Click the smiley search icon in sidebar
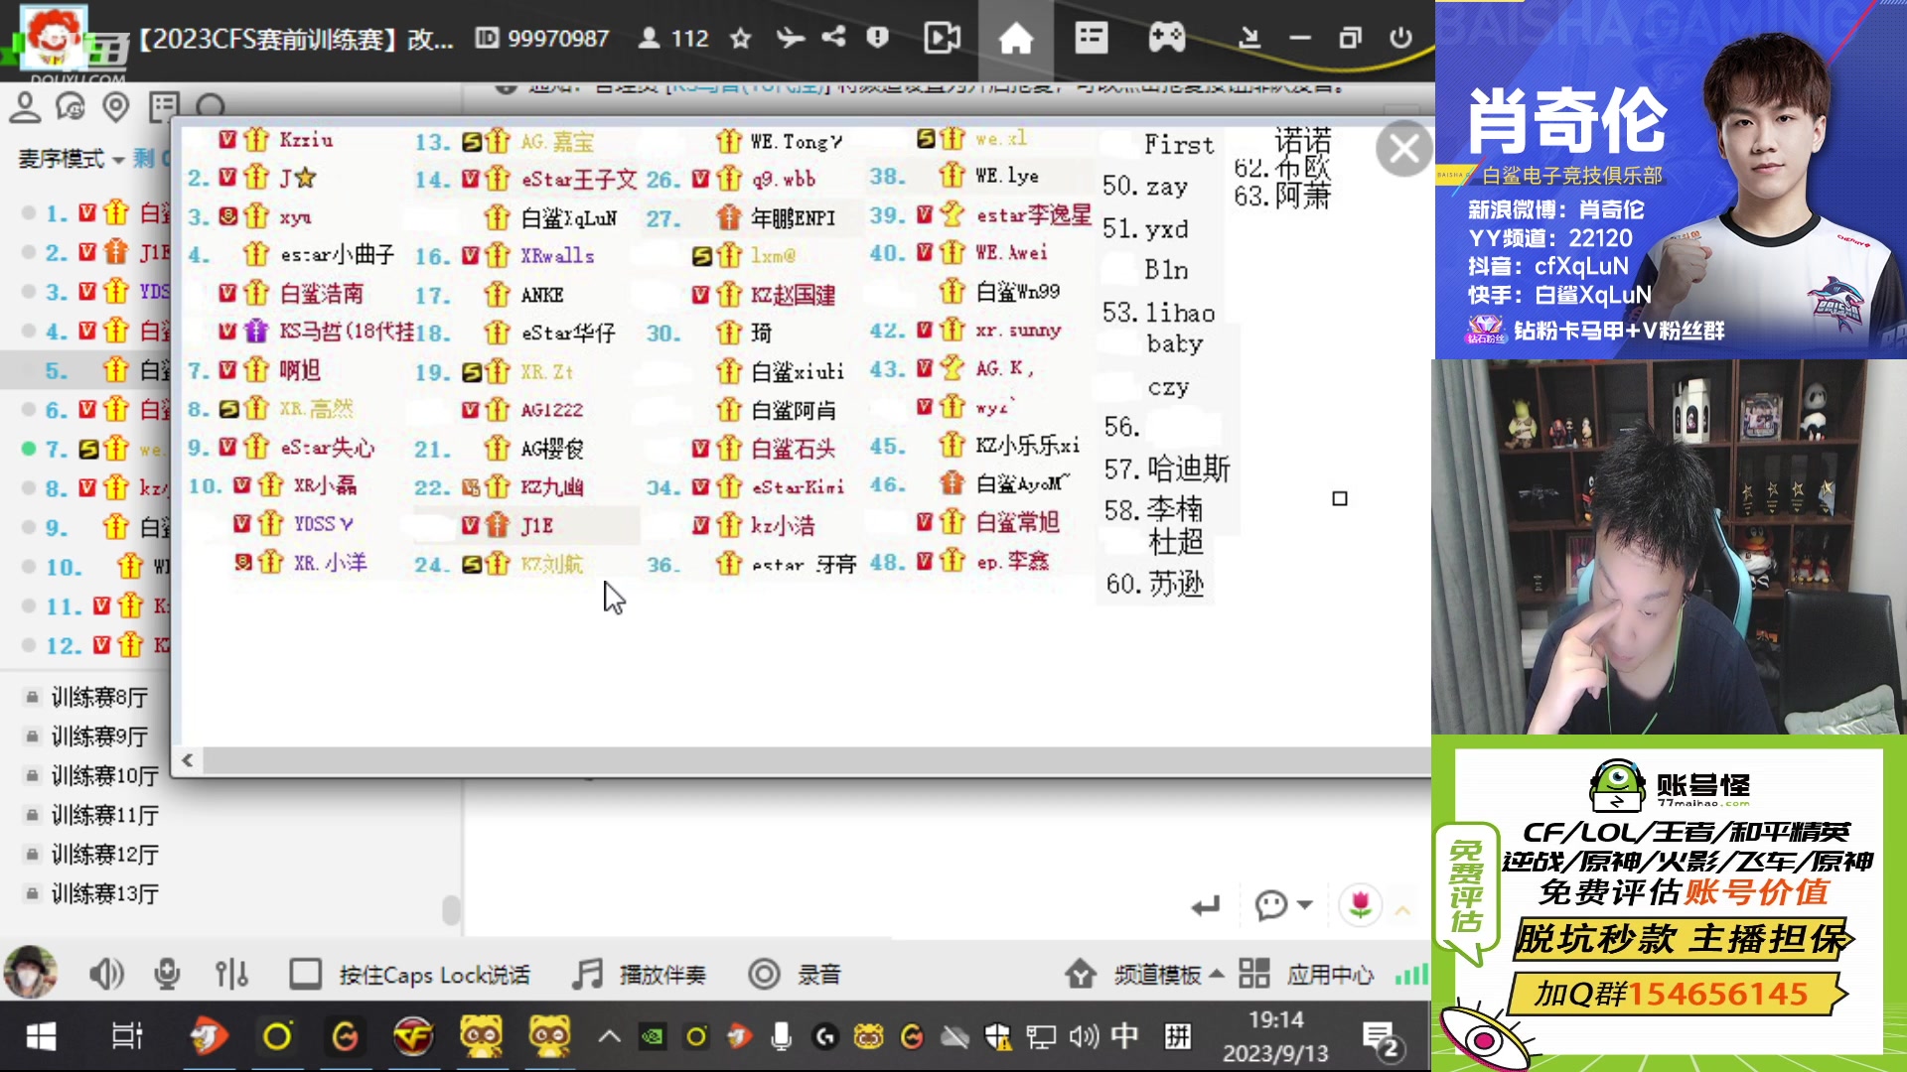Screen dimensions: 1907x1072 click(x=71, y=107)
